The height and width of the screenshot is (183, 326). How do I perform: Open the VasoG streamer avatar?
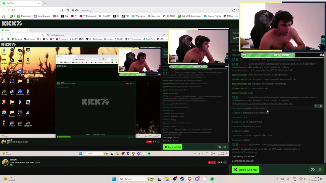(x=5, y=162)
